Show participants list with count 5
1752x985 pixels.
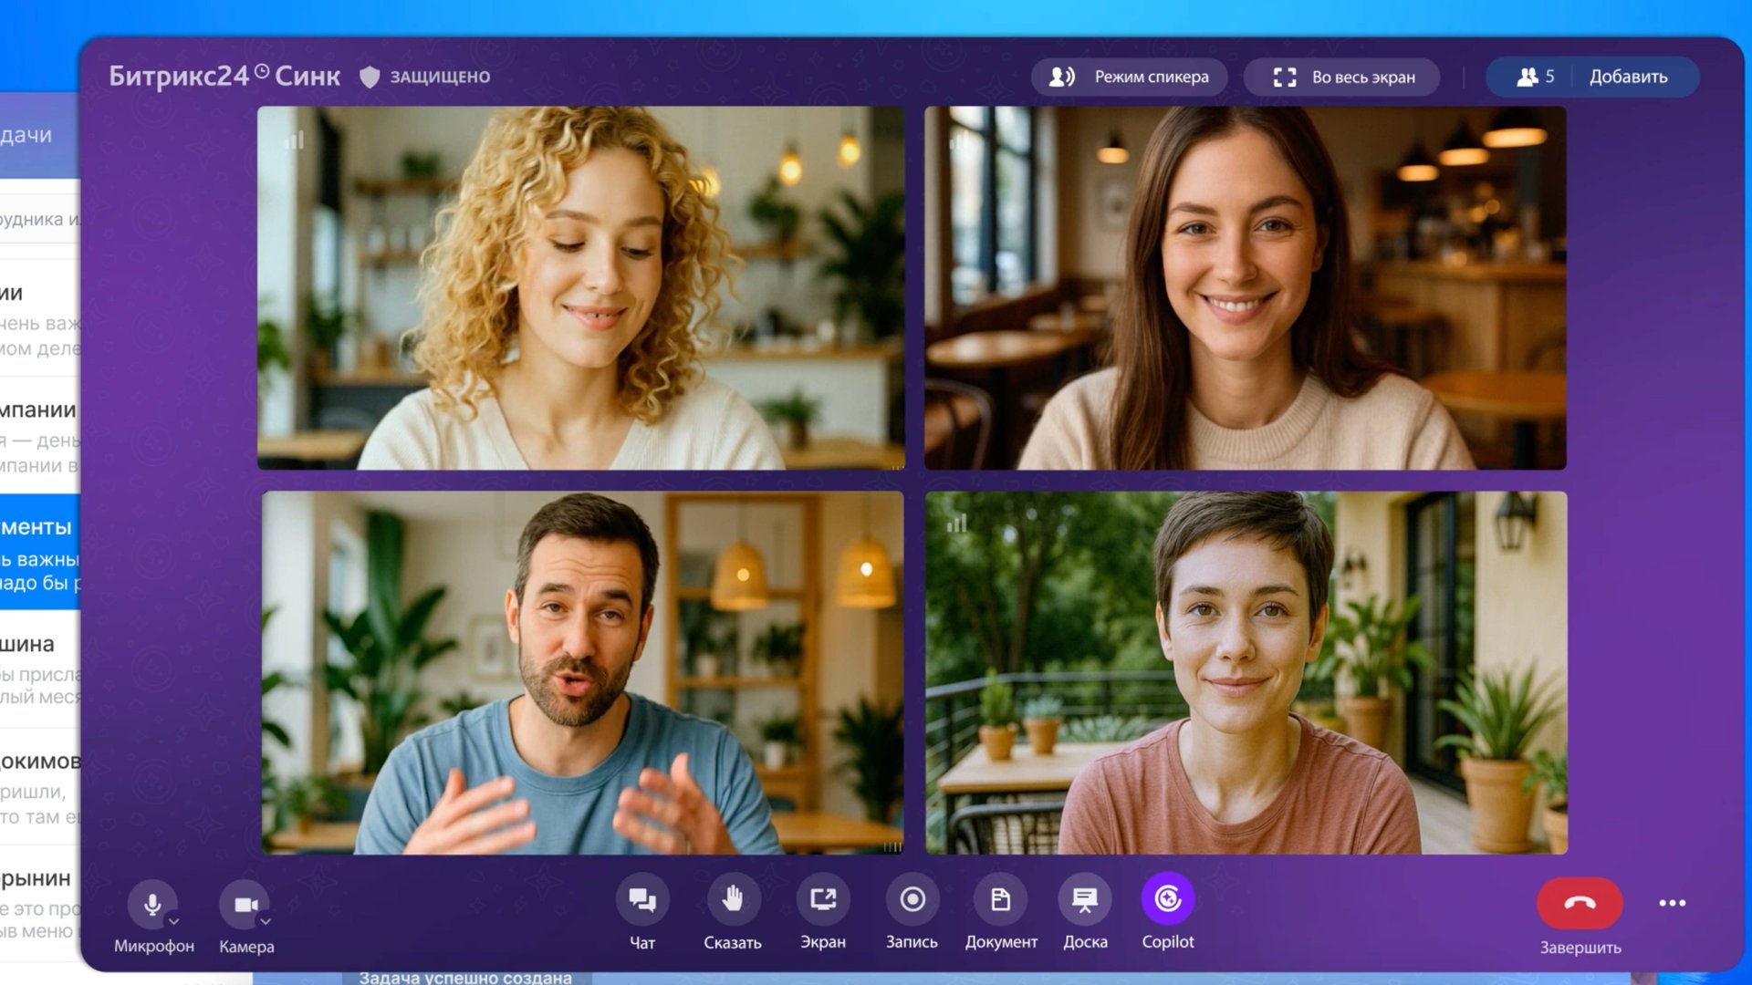point(1535,78)
